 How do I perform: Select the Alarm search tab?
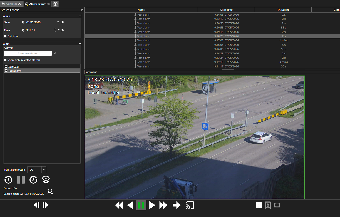(38, 4)
